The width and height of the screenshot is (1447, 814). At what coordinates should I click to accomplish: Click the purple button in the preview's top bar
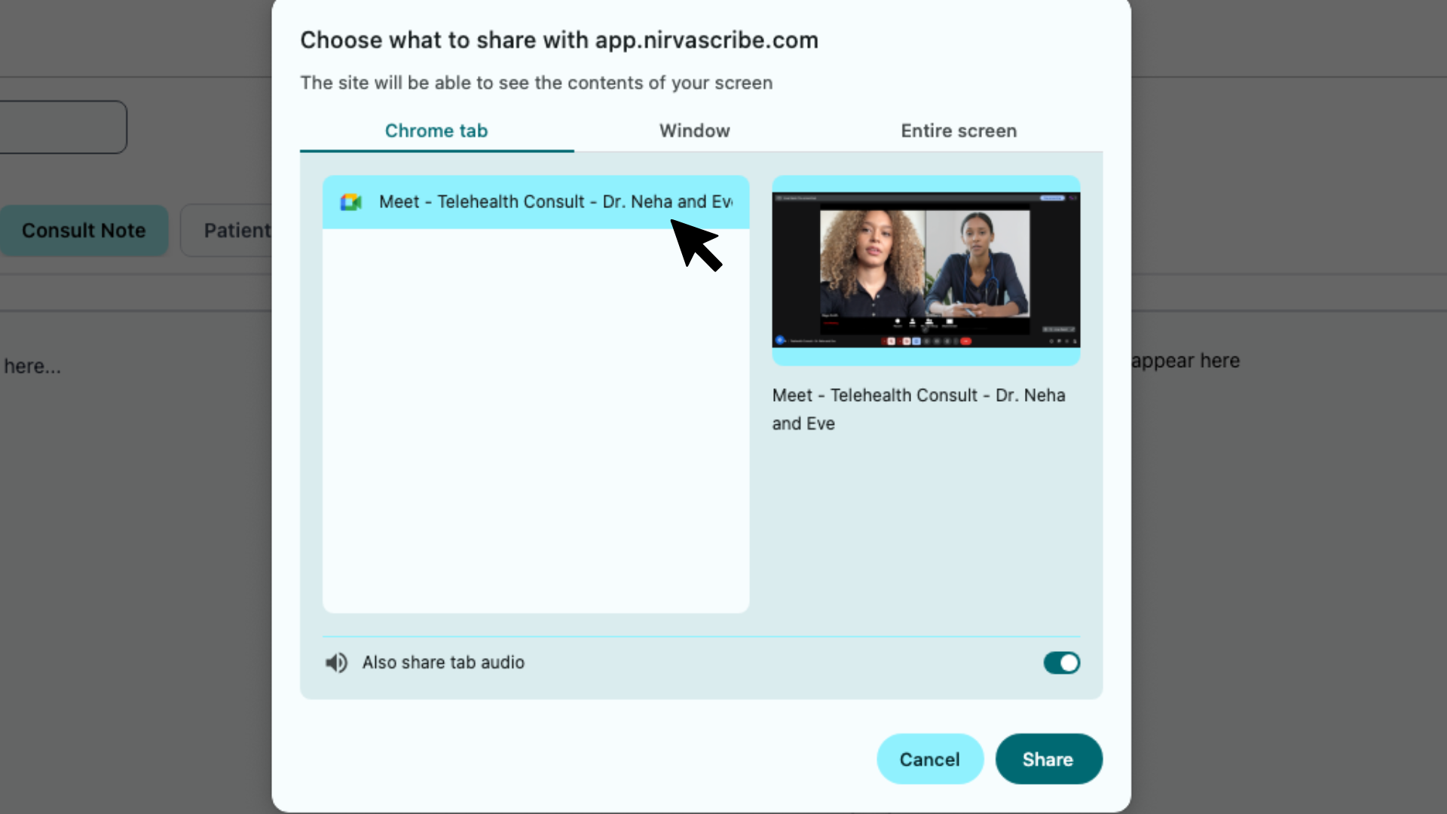(x=1052, y=197)
